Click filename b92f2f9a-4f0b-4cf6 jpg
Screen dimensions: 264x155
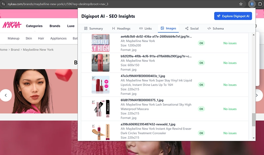click(x=156, y=56)
